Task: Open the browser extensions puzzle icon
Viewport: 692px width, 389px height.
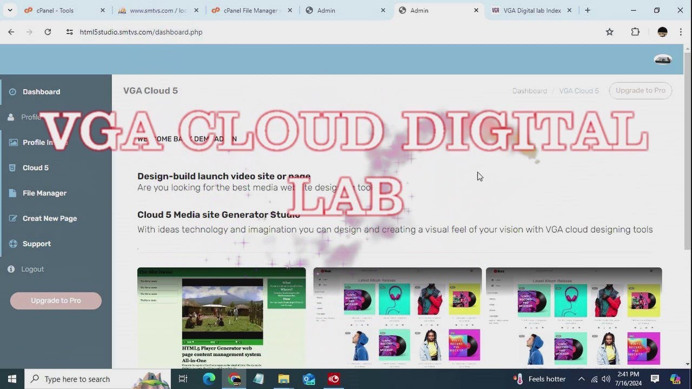Action: pyautogui.click(x=635, y=32)
